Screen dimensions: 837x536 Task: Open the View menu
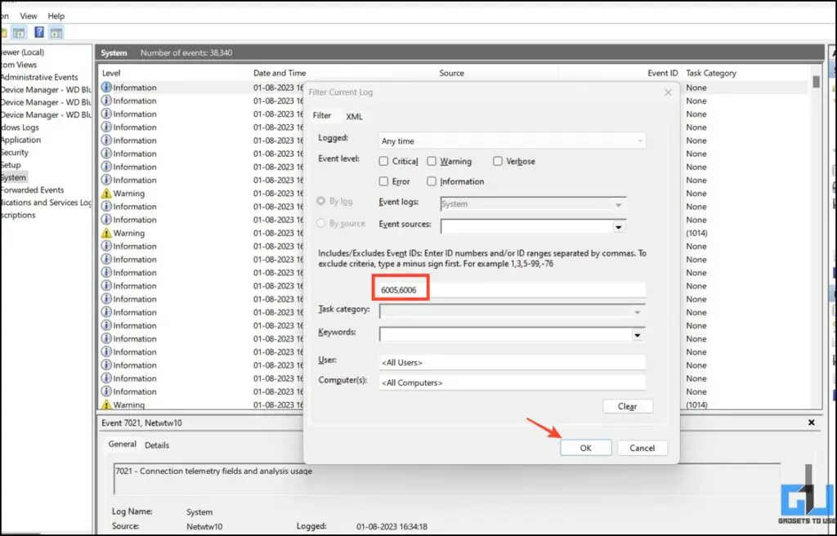(x=29, y=15)
